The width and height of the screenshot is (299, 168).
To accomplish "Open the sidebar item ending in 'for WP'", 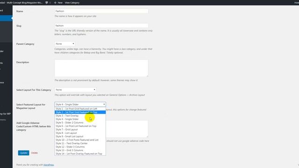I will tap(5, 114).
